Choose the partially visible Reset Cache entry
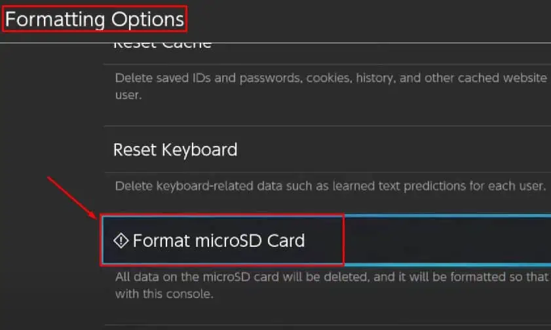 tap(162, 45)
